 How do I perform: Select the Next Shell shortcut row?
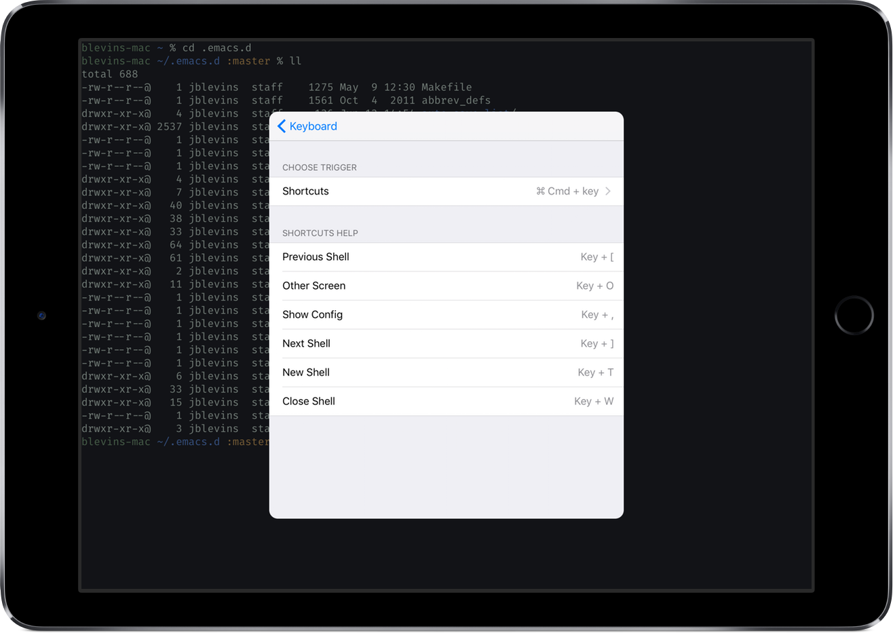(446, 343)
